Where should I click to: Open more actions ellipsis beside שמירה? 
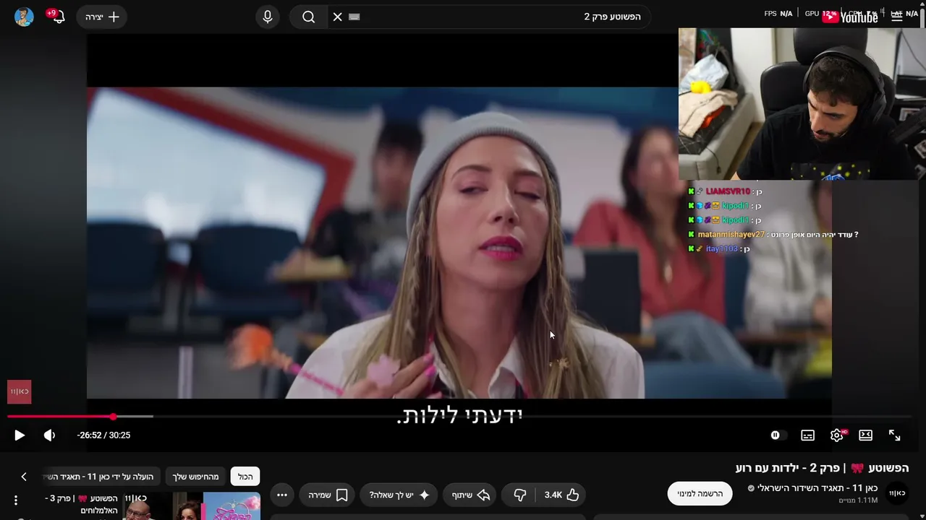(x=282, y=495)
